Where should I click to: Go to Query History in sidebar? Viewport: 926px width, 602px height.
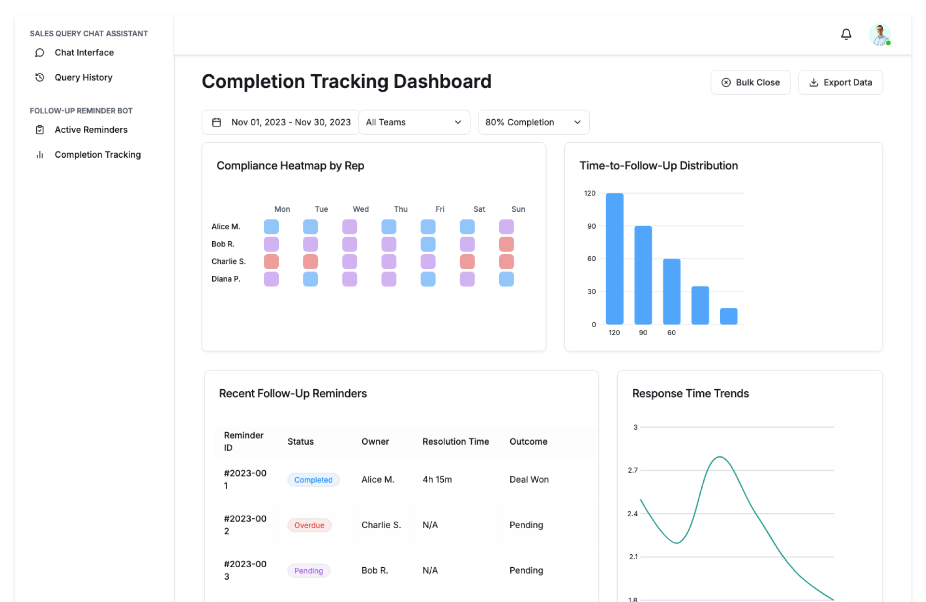tap(83, 78)
